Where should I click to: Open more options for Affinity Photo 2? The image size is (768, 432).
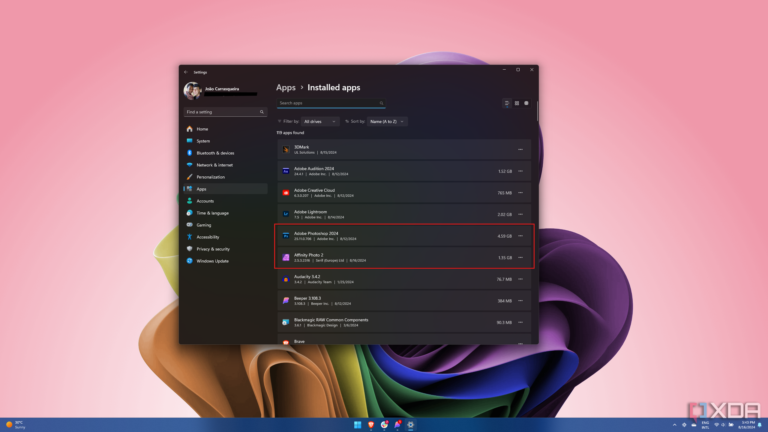point(520,257)
